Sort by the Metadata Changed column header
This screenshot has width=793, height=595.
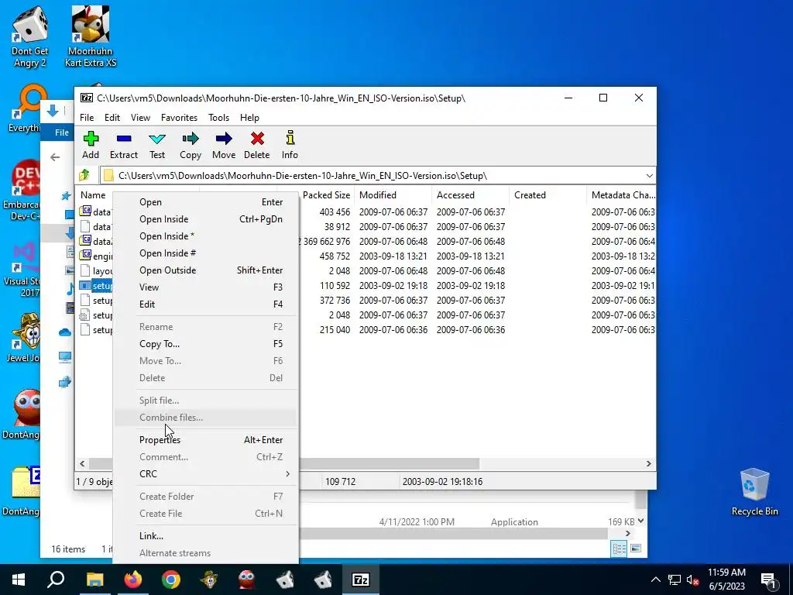[x=622, y=194]
